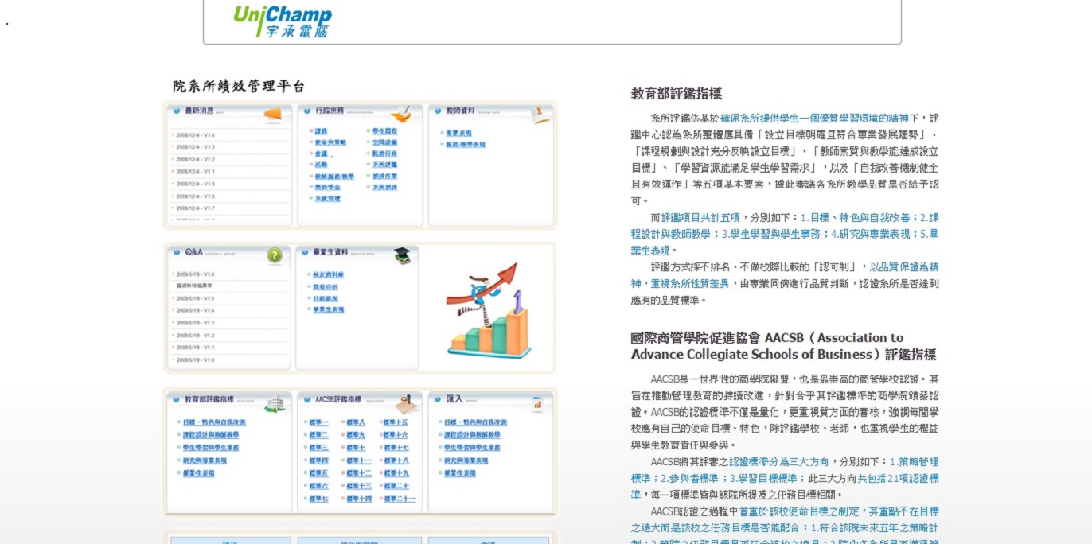Open 研究與專業表現 in 教育部評鑑指標 panel
This screenshot has width=1092, height=544.
[205, 460]
